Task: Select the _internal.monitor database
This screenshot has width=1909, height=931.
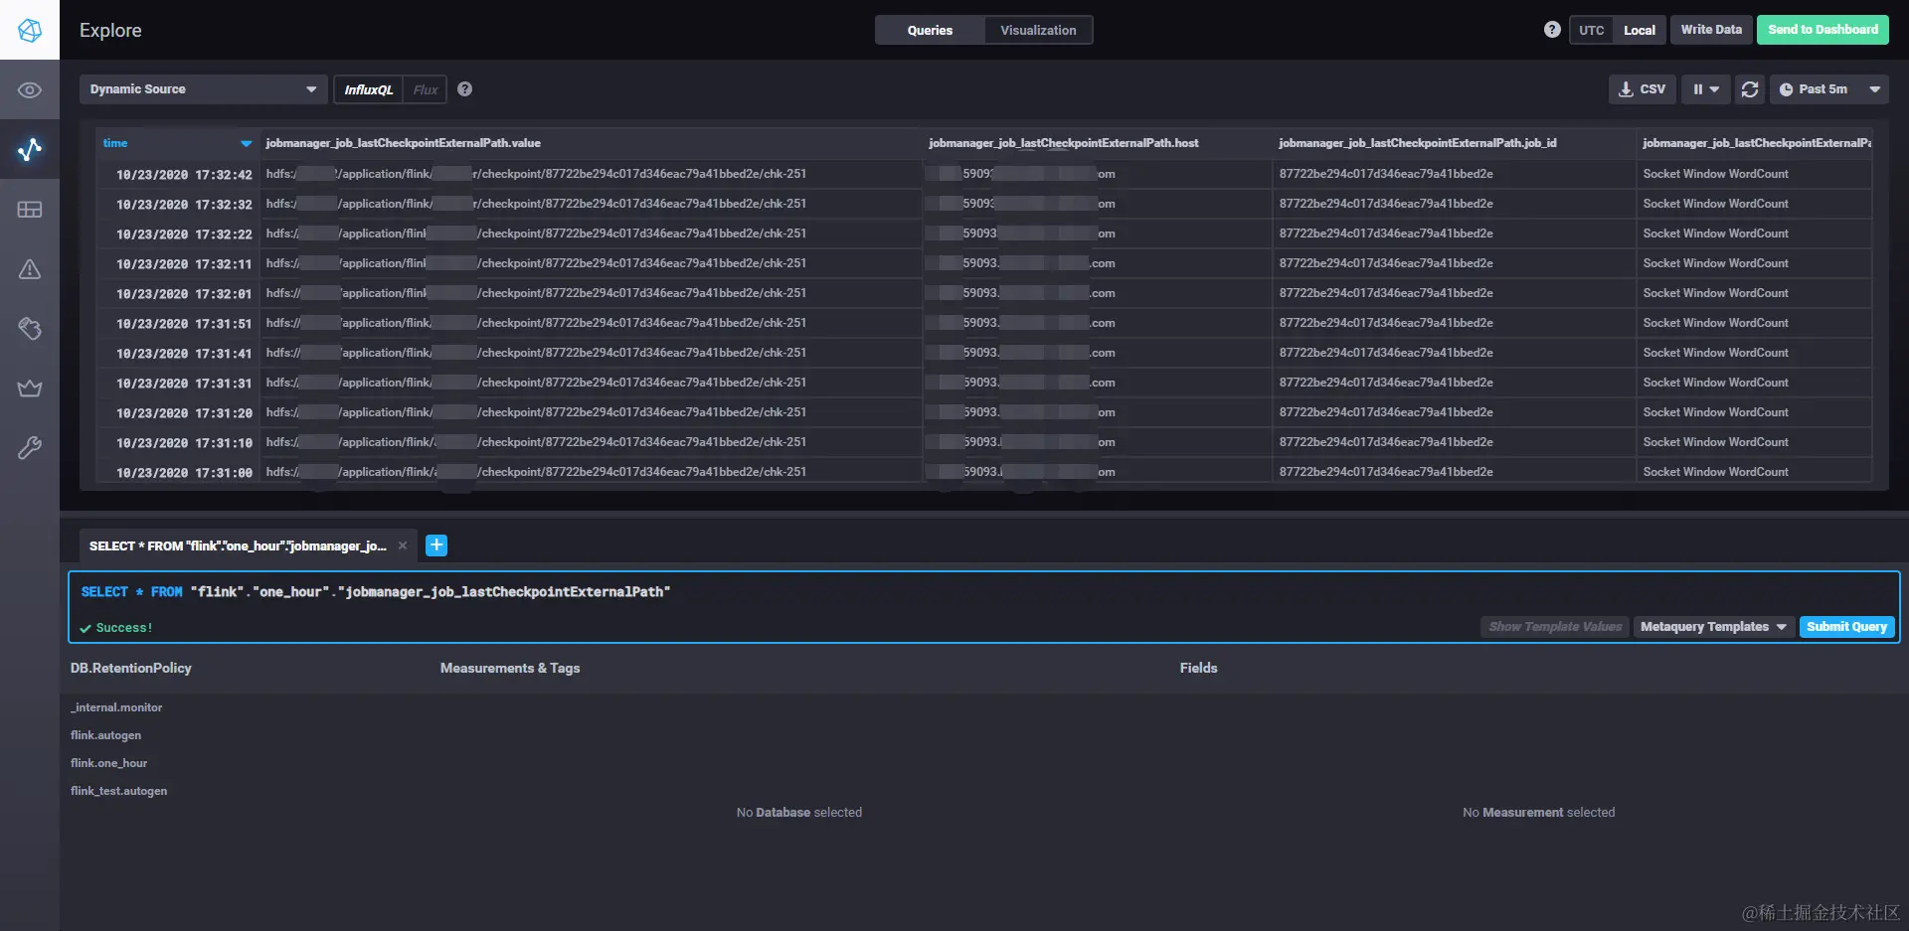Action: coord(116,707)
